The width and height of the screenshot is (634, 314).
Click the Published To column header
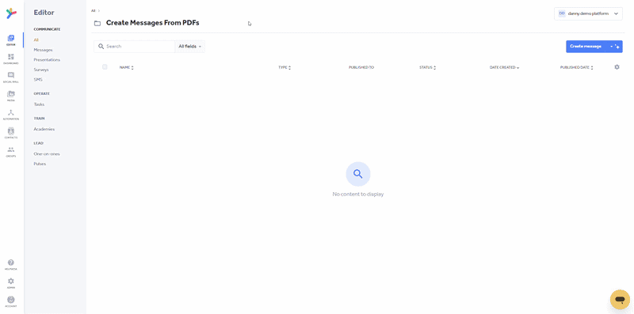click(361, 67)
